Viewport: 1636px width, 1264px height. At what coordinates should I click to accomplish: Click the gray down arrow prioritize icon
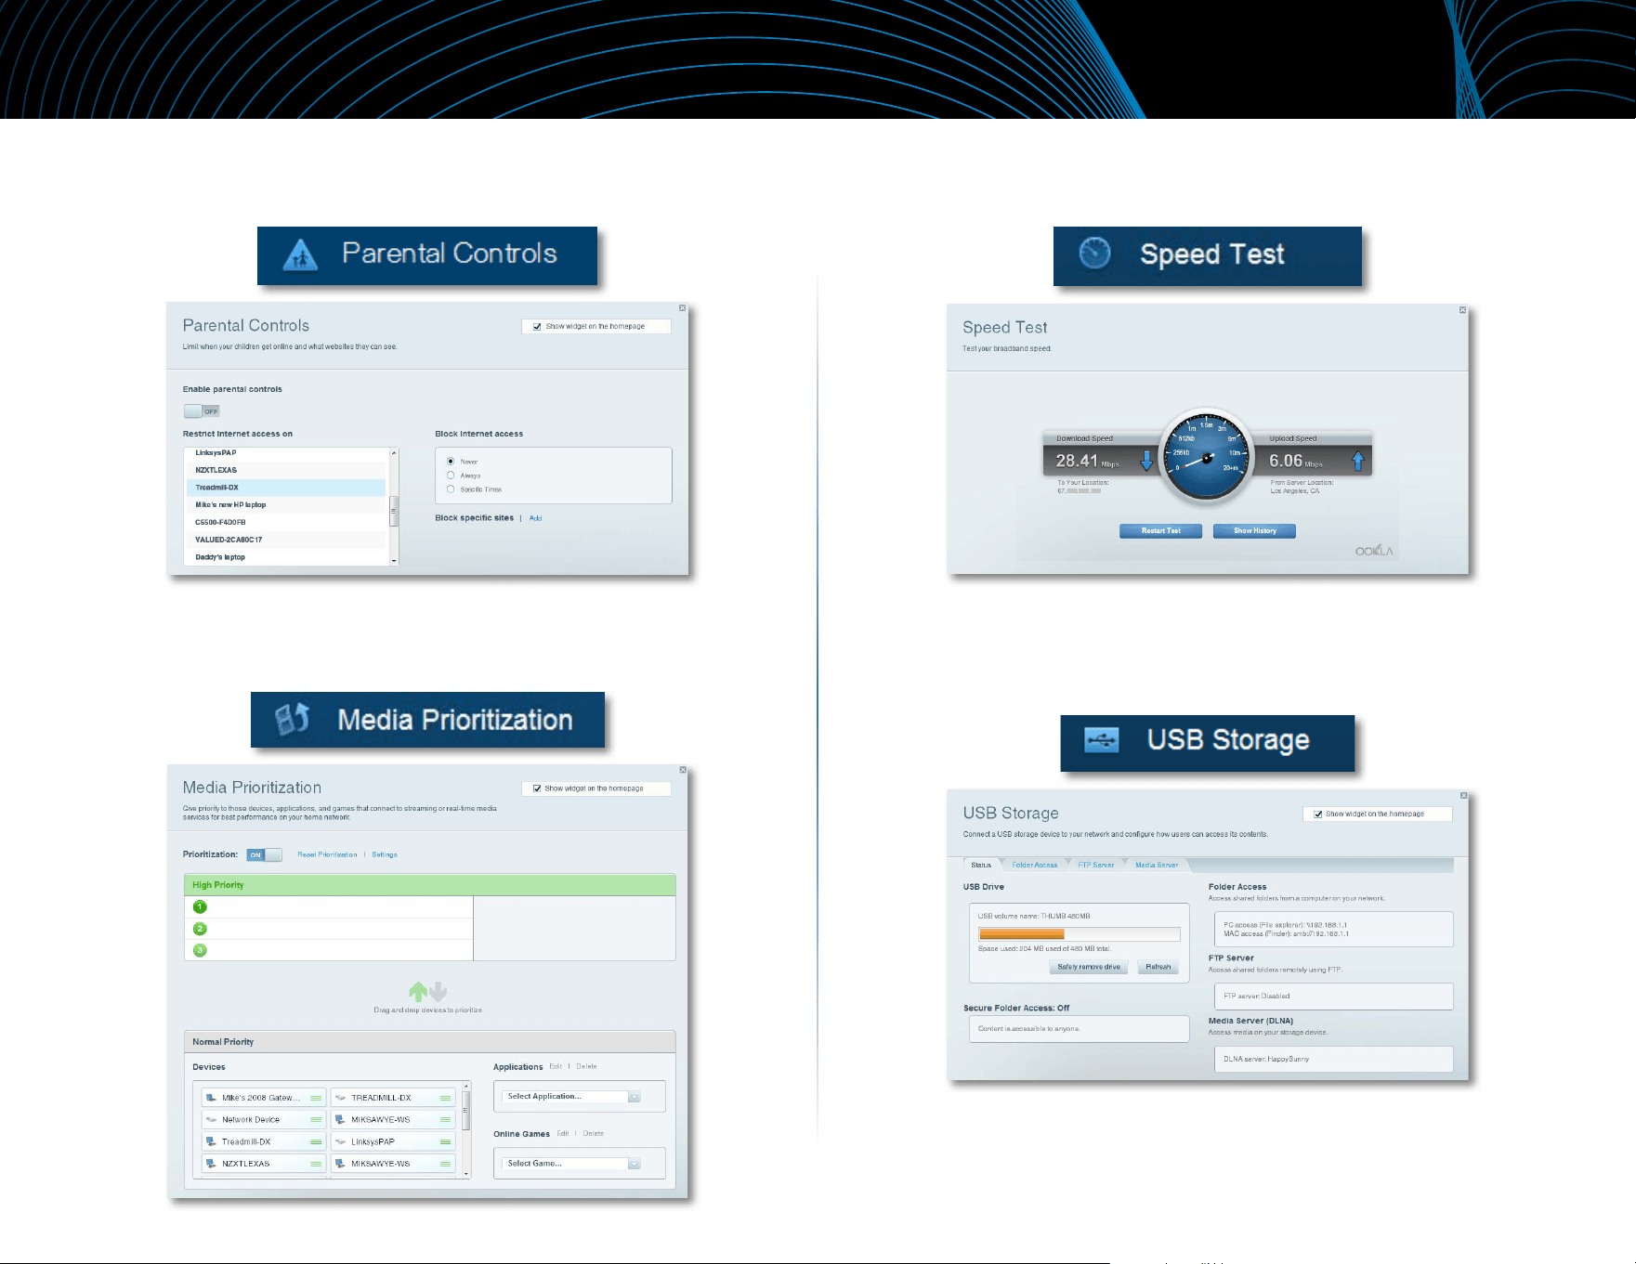438,991
